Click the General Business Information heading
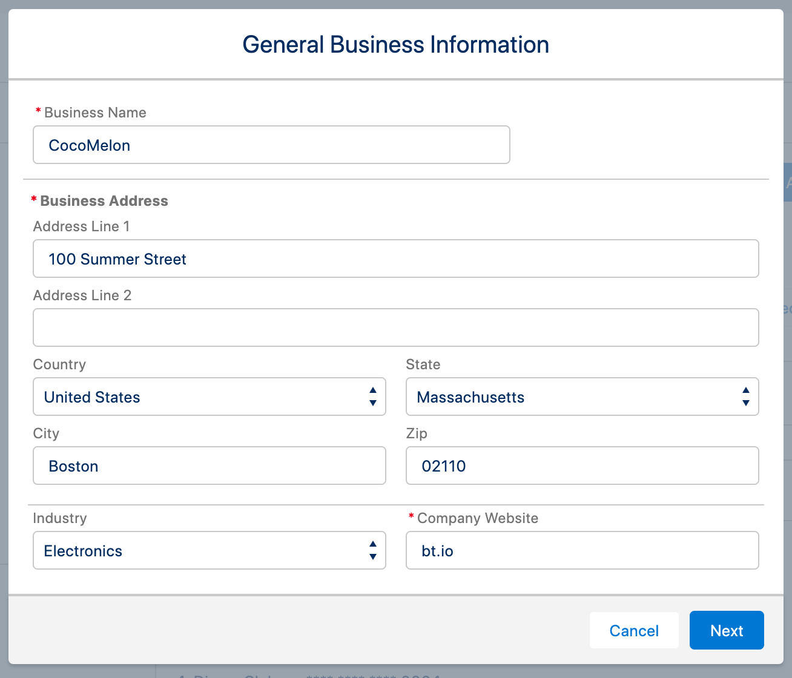792x678 pixels. (395, 44)
